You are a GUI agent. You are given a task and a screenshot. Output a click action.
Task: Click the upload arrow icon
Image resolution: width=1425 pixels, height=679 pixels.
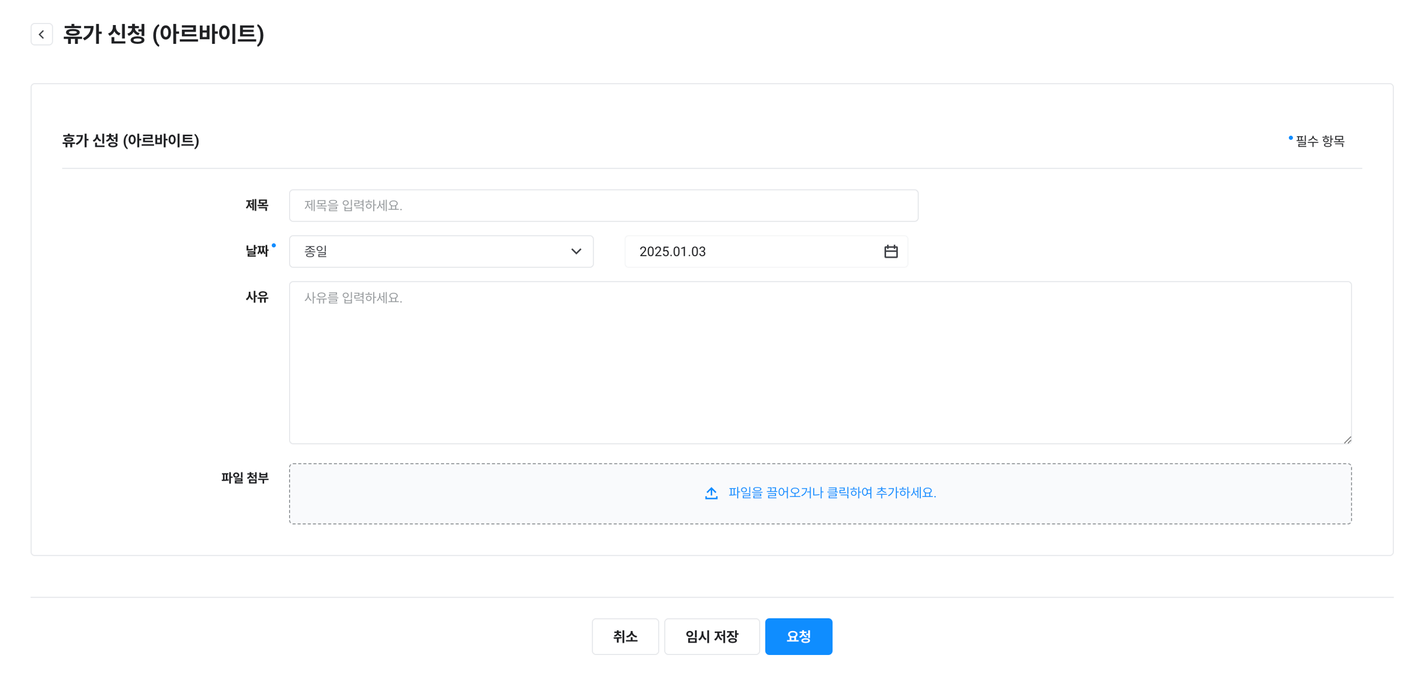[x=711, y=493]
